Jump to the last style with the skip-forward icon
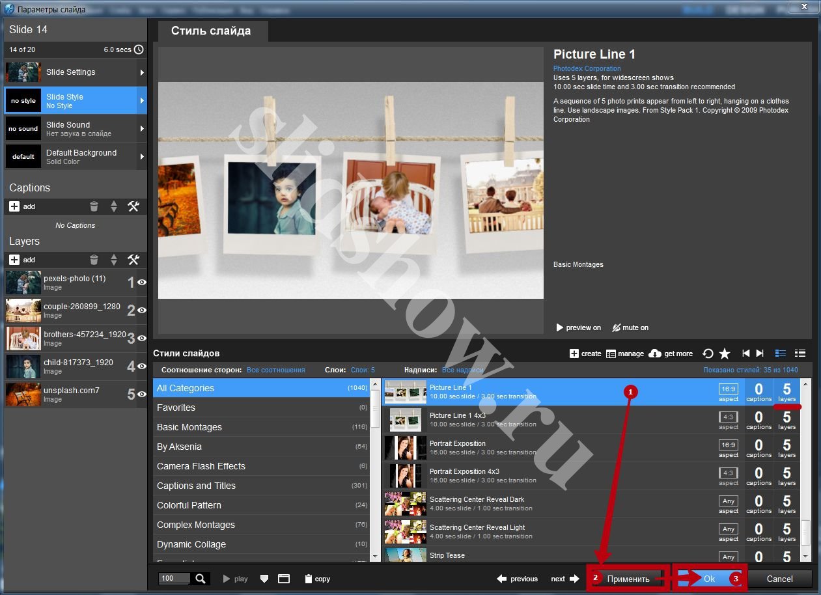The height and width of the screenshot is (595, 821). [x=760, y=353]
